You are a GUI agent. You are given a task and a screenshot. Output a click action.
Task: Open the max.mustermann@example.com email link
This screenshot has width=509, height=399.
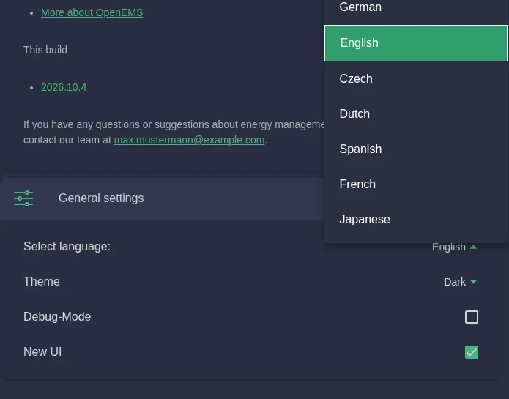click(x=189, y=140)
